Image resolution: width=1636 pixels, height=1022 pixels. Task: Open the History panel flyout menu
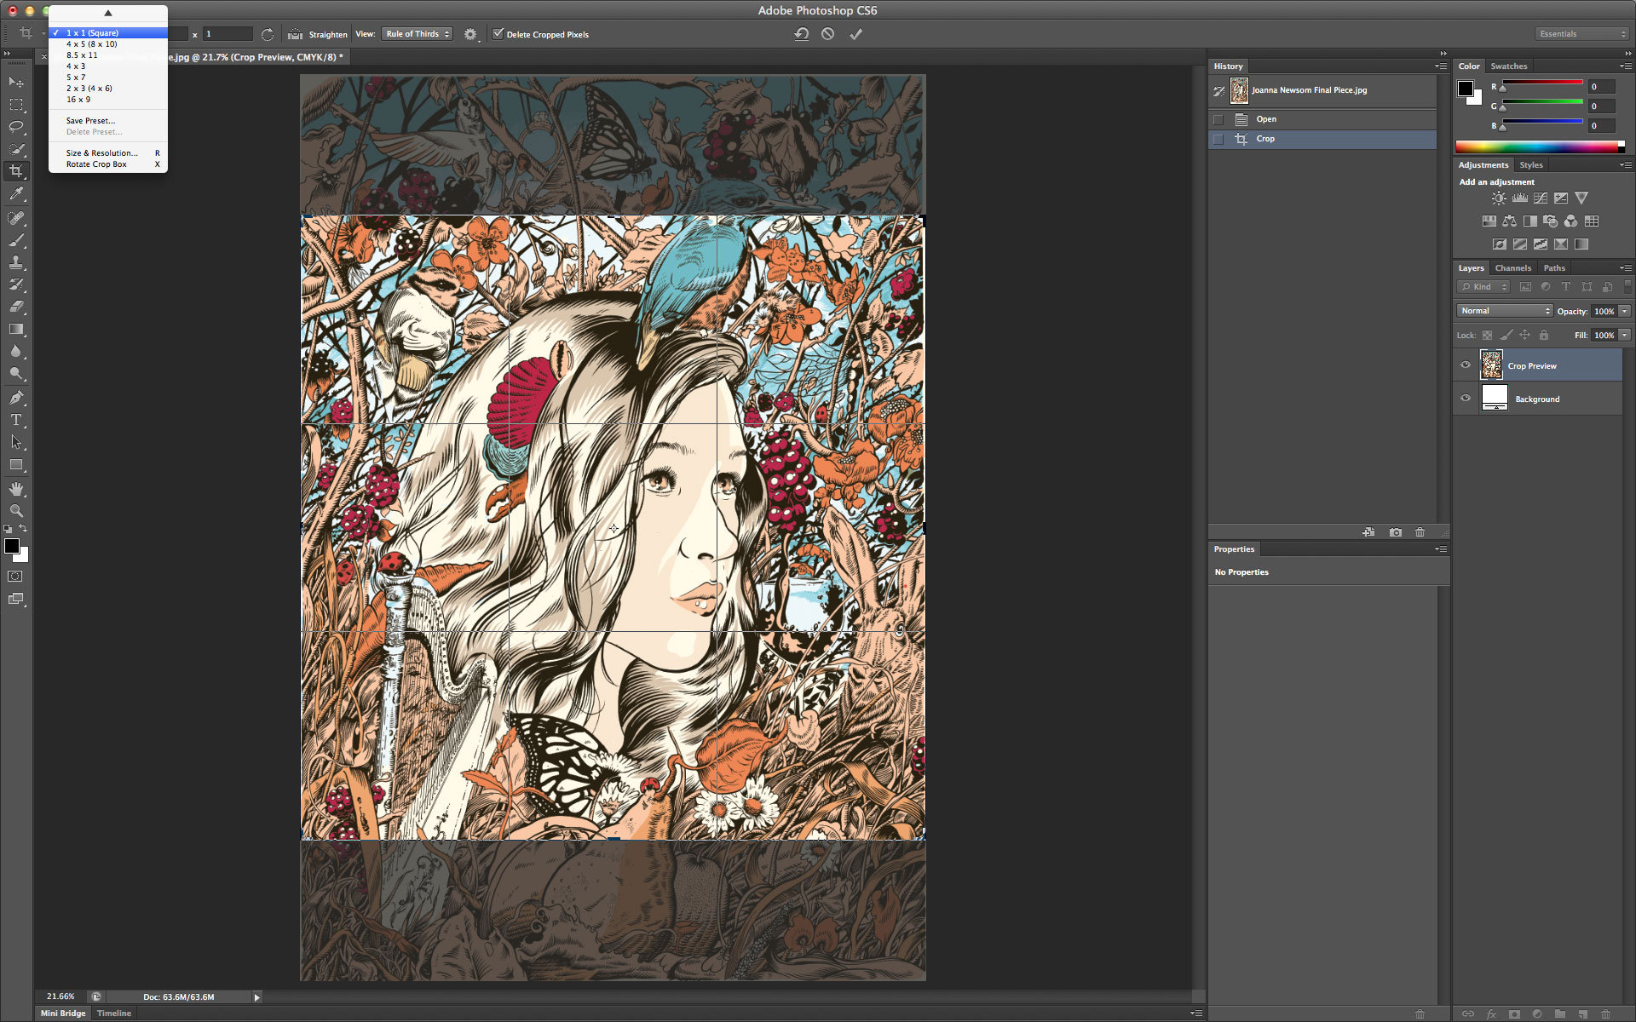(1441, 66)
